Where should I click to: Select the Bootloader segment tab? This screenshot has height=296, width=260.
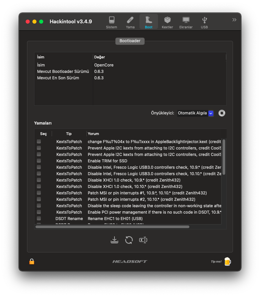(x=130, y=41)
